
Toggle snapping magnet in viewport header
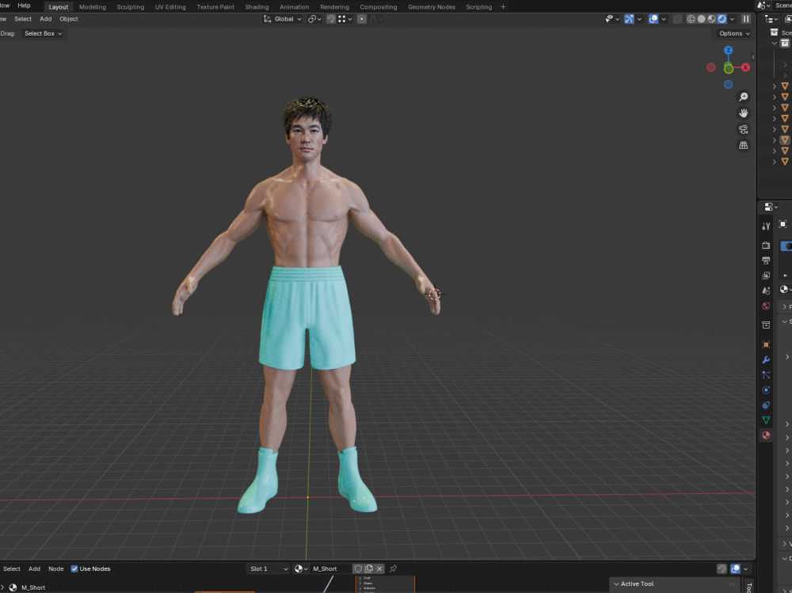[331, 19]
